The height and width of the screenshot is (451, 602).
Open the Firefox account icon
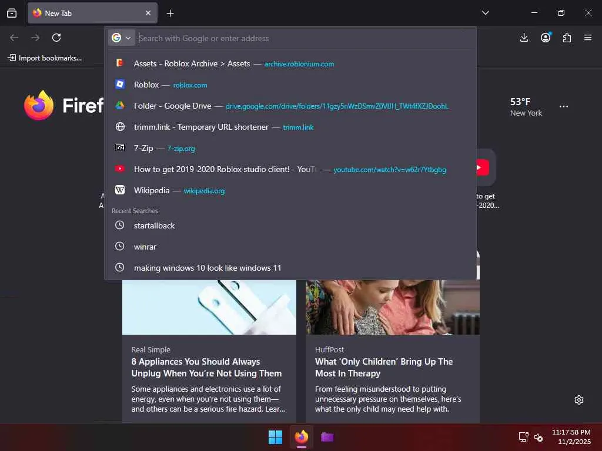click(546, 38)
